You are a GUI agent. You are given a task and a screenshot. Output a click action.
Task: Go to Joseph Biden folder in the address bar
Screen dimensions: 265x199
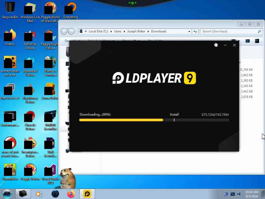click(x=136, y=31)
